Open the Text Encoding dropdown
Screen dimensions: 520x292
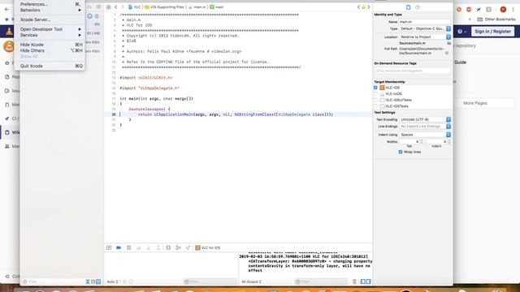pos(425,119)
